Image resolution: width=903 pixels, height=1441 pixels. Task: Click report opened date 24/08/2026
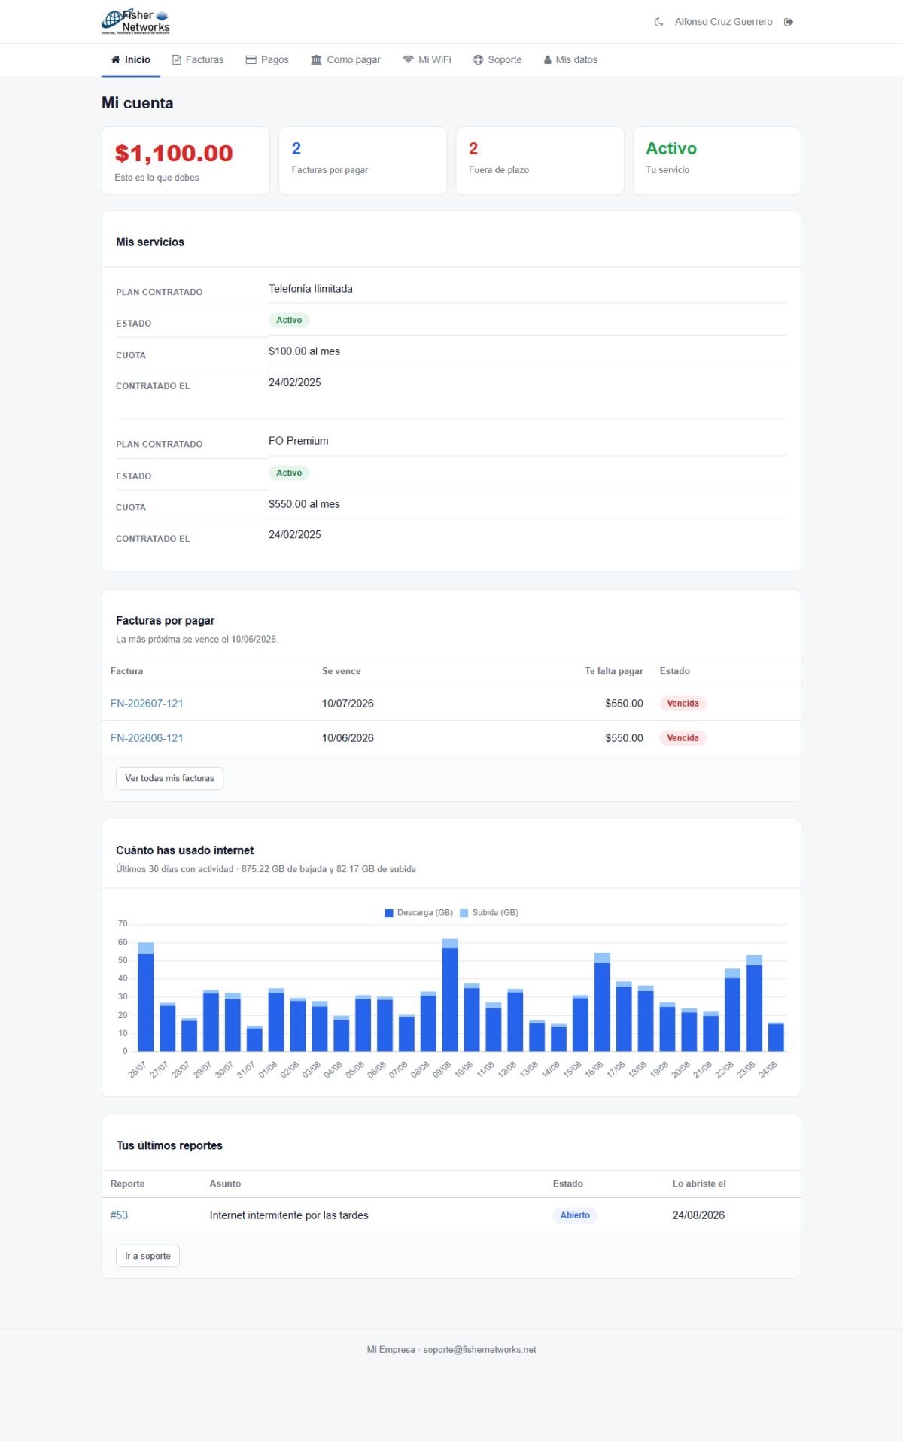coord(698,1215)
